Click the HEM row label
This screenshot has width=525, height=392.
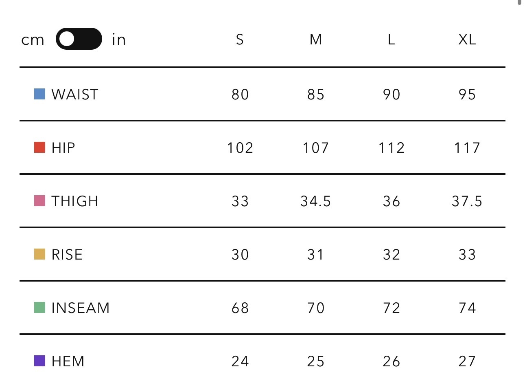click(x=68, y=361)
